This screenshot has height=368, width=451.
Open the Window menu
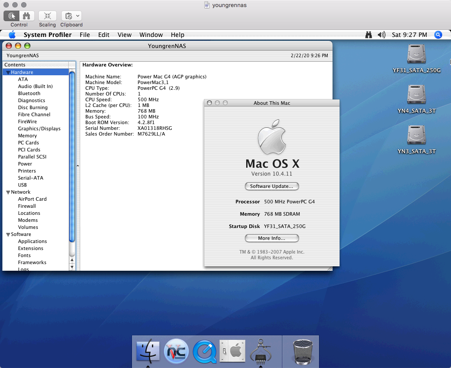pos(151,35)
